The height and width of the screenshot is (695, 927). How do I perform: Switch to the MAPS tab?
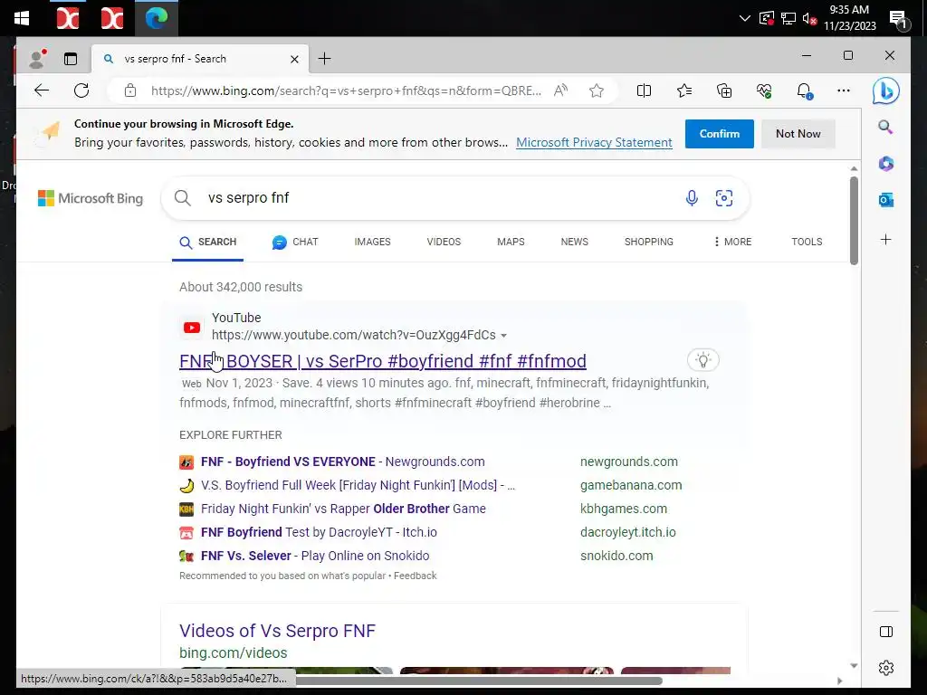pyautogui.click(x=511, y=243)
